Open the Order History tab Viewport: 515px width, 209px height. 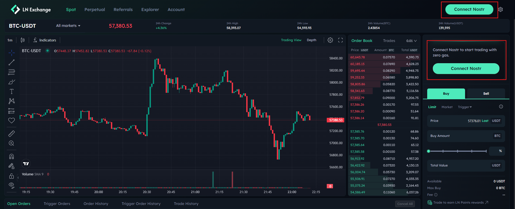pos(96,204)
